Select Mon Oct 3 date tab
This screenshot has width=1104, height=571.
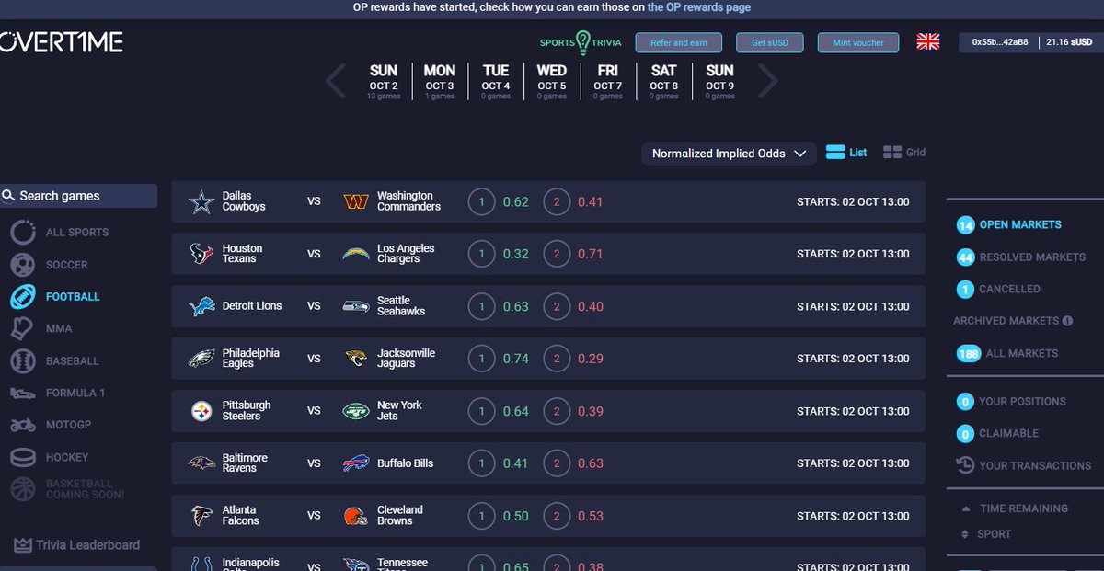(x=440, y=81)
